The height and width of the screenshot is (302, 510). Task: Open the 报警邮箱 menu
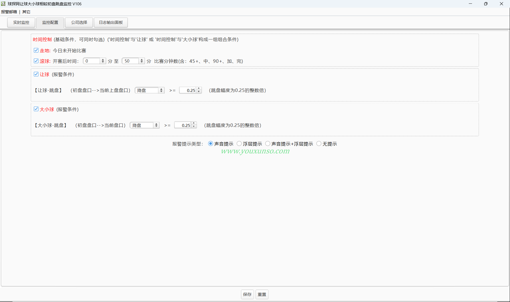9,12
